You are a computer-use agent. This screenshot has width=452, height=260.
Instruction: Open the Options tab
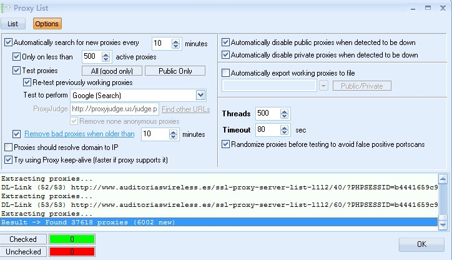click(x=47, y=24)
